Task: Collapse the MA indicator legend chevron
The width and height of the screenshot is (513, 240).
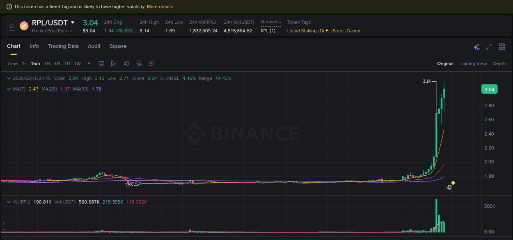Action: [8, 88]
